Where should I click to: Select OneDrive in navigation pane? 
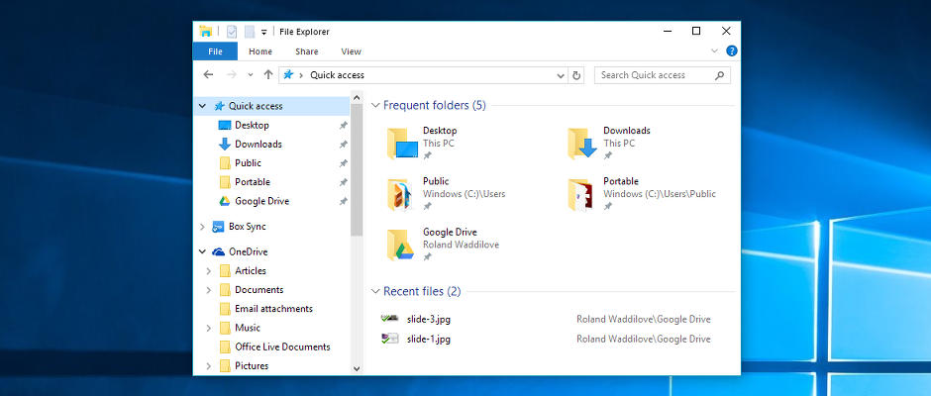click(x=249, y=251)
